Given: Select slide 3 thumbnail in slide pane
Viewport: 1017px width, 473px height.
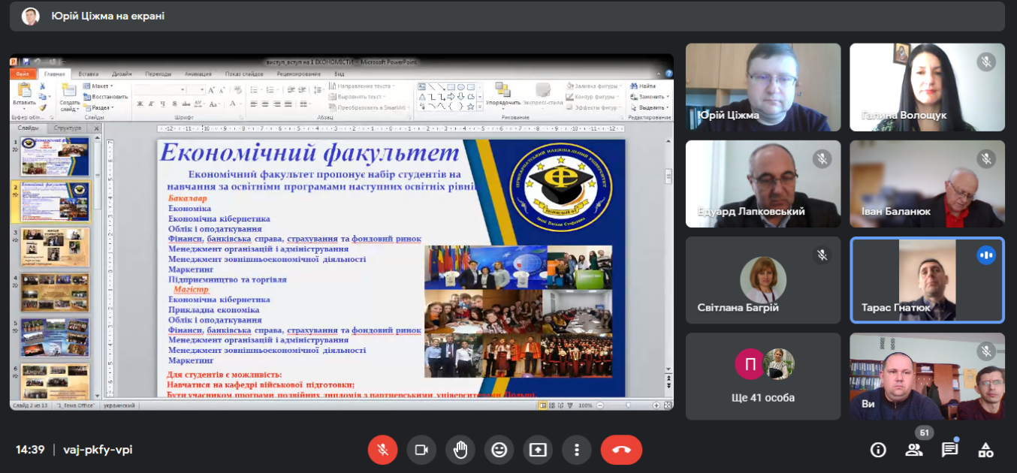Looking at the screenshot, I should click(x=55, y=247).
